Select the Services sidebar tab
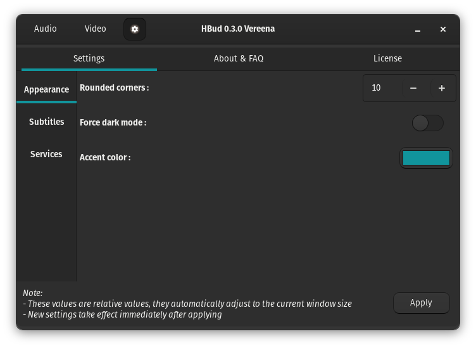476x348 pixels. [46, 154]
